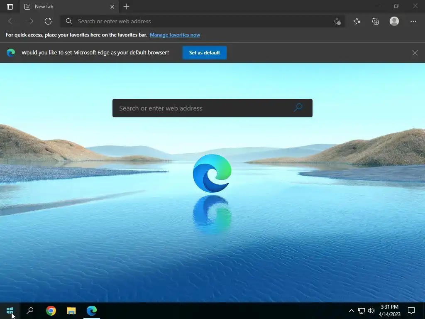This screenshot has width=425, height=319.
Task: Open the profile avatar menu
Action: click(394, 21)
